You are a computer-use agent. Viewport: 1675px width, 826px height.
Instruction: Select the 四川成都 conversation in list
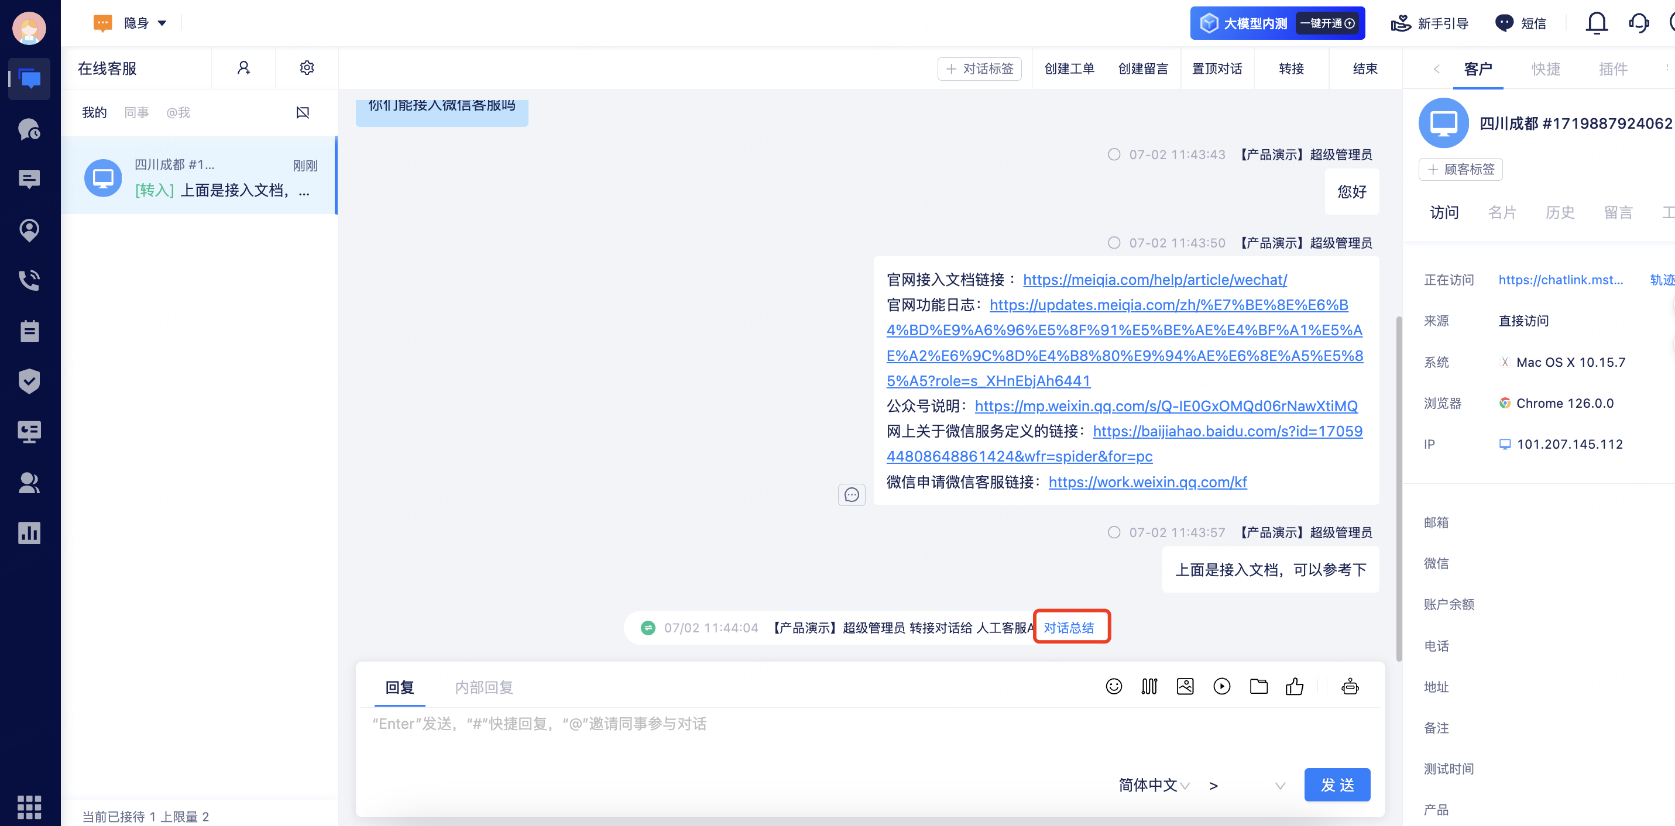199,175
